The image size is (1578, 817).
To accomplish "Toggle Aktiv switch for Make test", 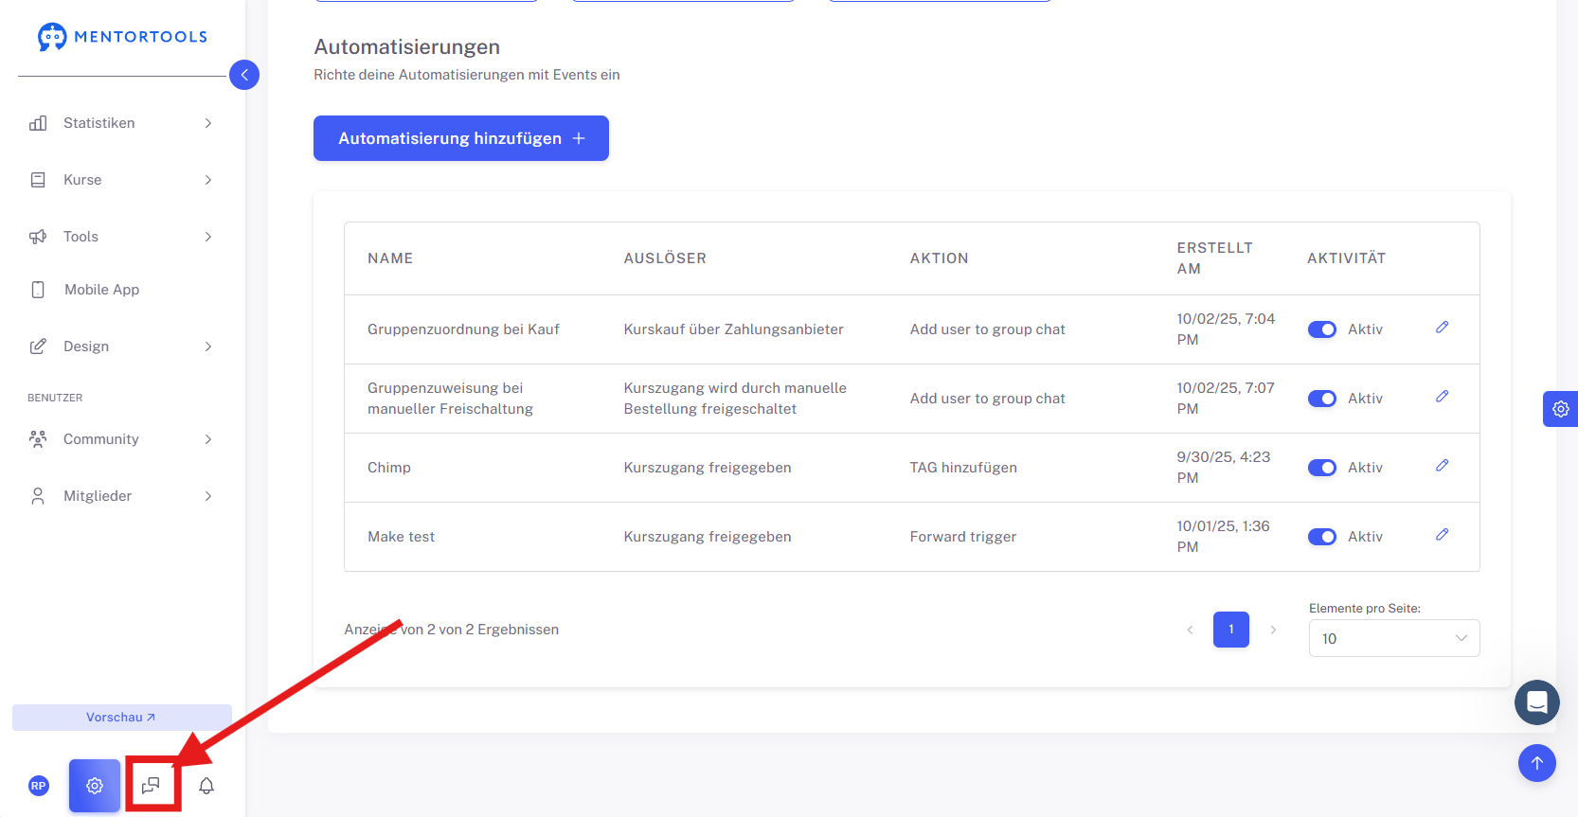I will (x=1322, y=537).
